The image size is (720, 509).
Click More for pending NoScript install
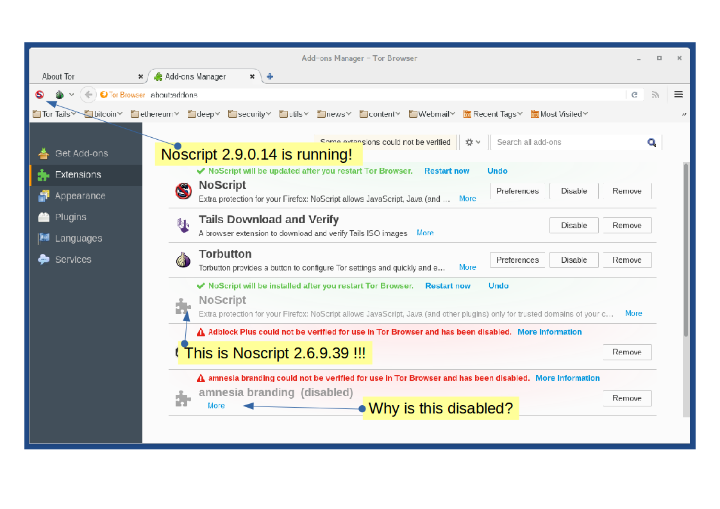[633, 313]
